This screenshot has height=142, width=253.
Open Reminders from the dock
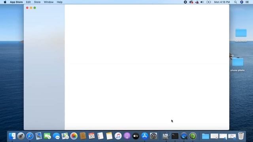point(100,136)
